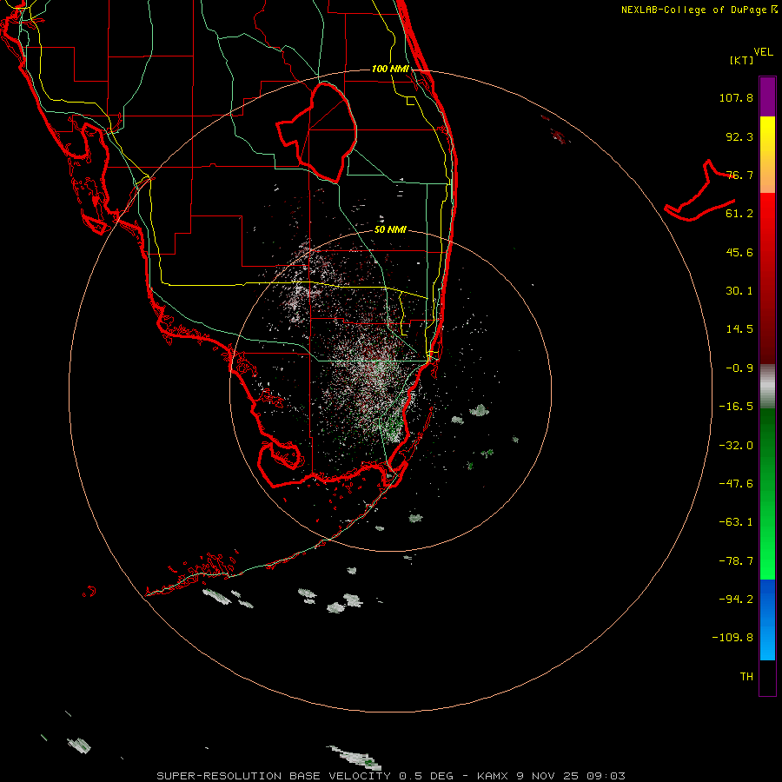The height and width of the screenshot is (782, 782).
Task: Click the 107.8 scale value
Action: pos(736,97)
